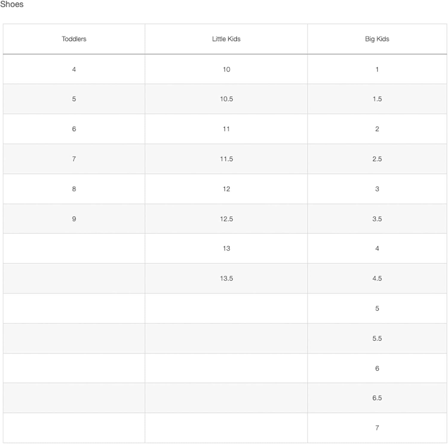
Task: Click Big Kids size 2.5 cell
Action: (377, 159)
